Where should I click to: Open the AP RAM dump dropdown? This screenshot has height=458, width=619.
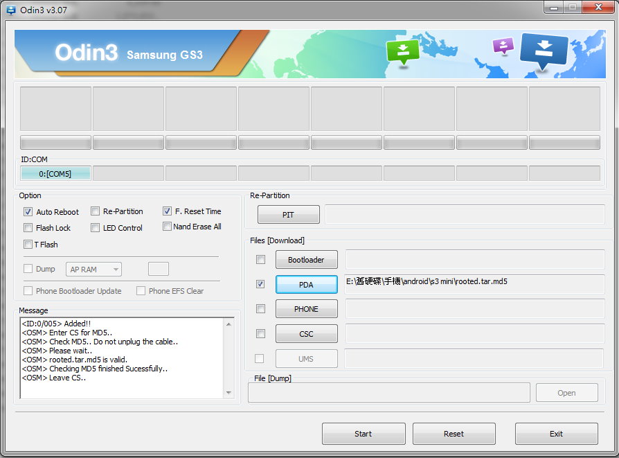coord(93,270)
